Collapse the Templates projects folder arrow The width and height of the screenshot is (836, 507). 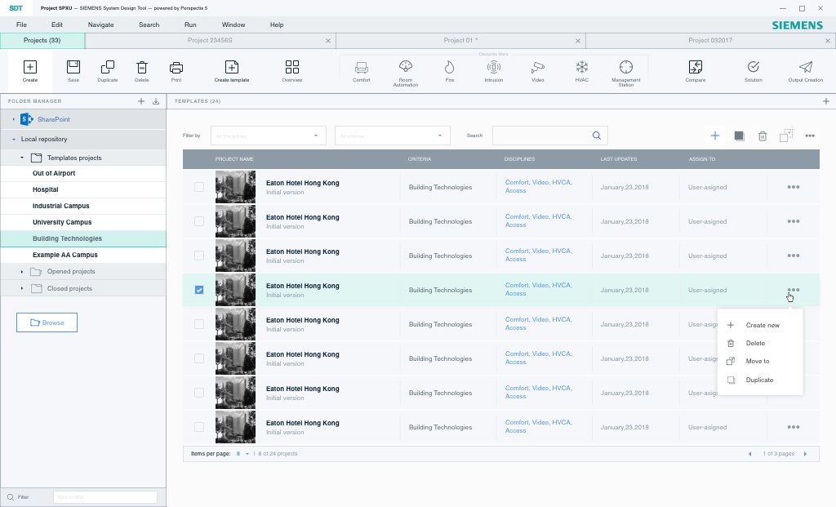pyautogui.click(x=22, y=158)
